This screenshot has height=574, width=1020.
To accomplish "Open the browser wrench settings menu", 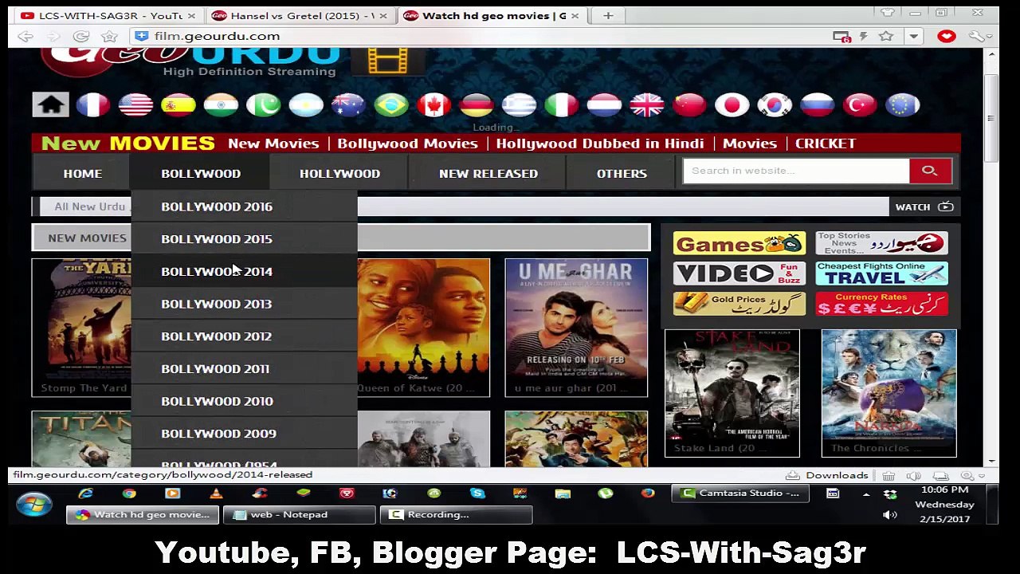I will 978,36.
